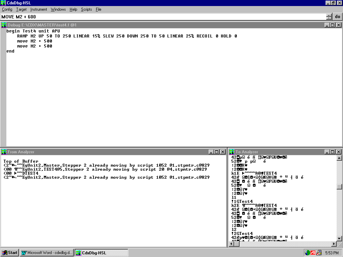
Task: Close the From Analyzer window
Action: tap(222, 152)
